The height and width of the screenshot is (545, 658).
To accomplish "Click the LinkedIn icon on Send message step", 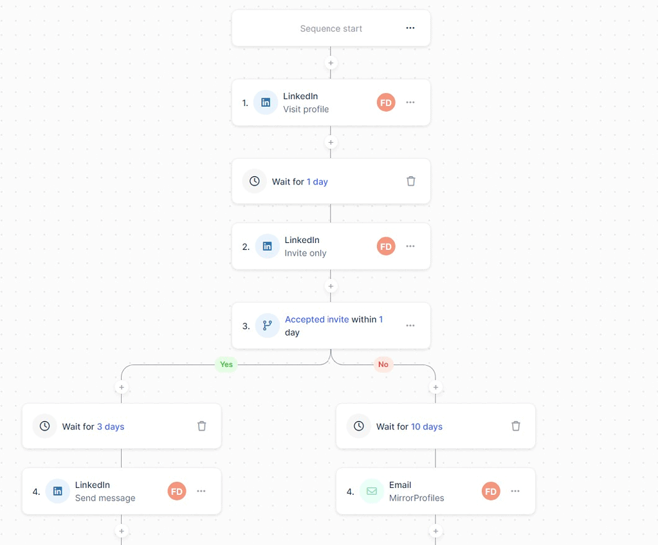I will (57, 491).
